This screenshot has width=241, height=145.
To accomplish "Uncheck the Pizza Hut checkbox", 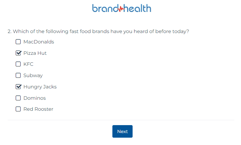I will (x=18, y=53).
